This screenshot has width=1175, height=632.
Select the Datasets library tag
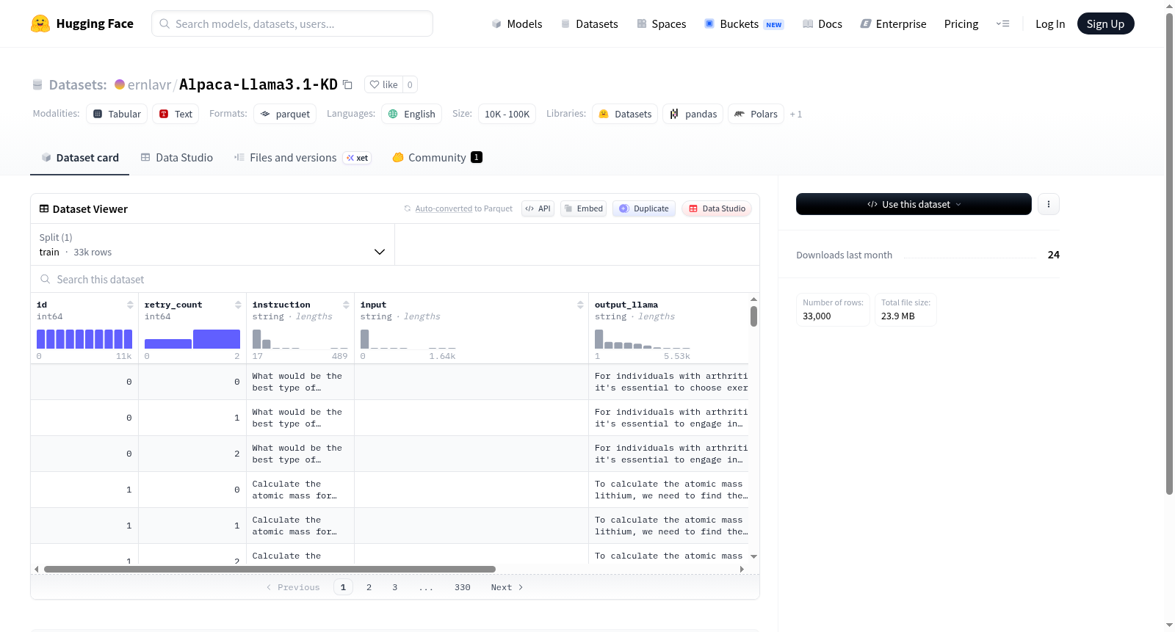(625, 114)
